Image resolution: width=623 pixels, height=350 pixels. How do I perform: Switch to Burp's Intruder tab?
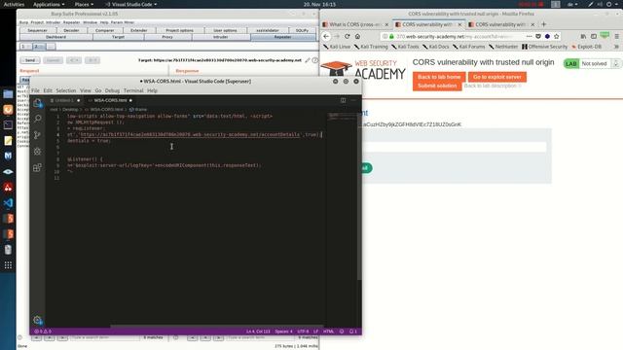221,37
